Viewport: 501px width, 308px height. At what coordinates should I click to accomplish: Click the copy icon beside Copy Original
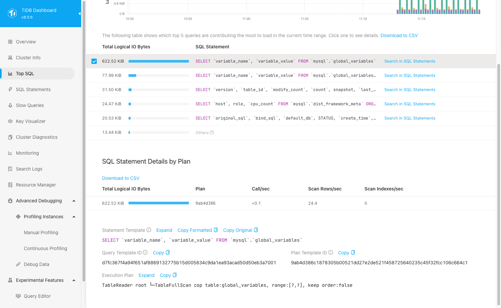pos(256,230)
